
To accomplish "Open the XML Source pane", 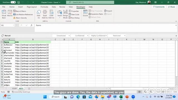I will point(85,13).
